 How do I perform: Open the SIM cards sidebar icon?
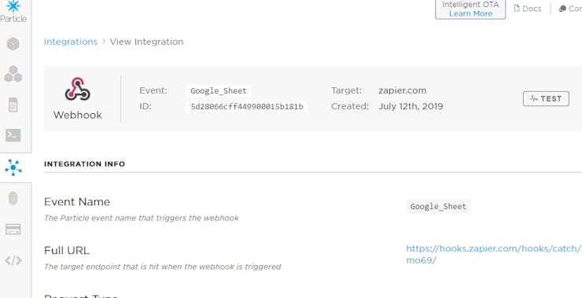click(x=13, y=105)
